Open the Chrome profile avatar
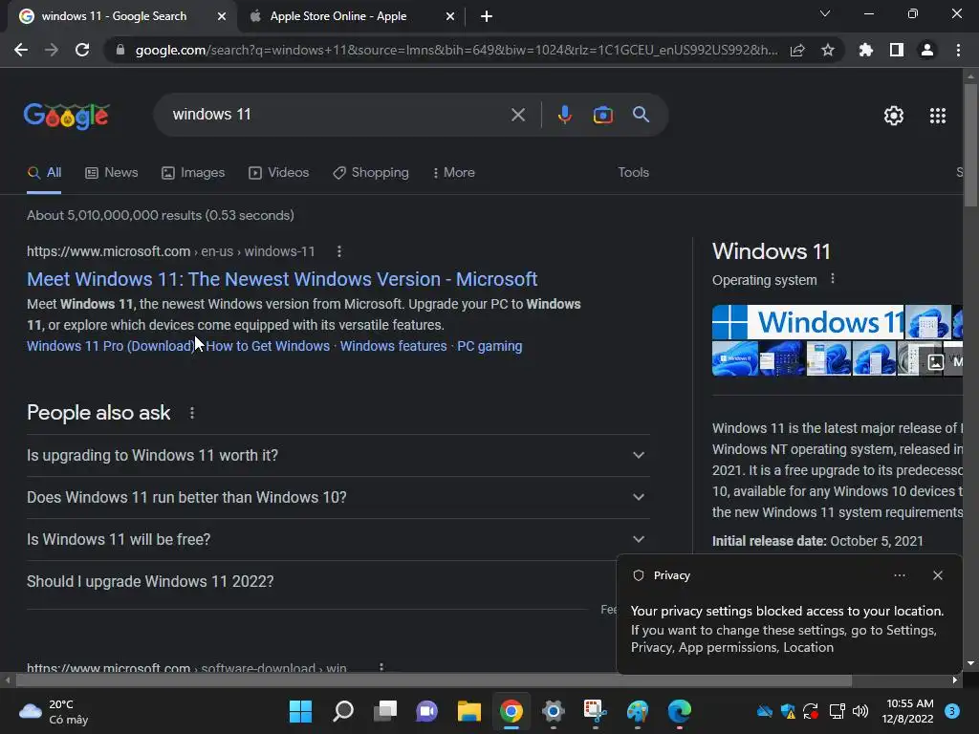The image size is (979, 734). [x=927, y=50]
